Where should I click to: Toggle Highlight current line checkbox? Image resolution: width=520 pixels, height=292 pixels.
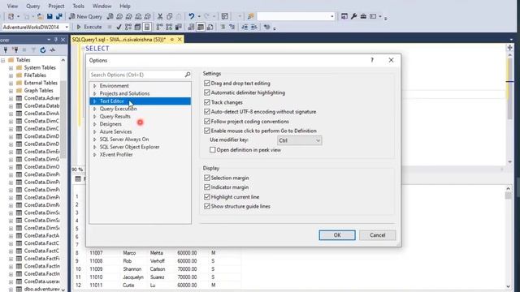pos(207,196)
